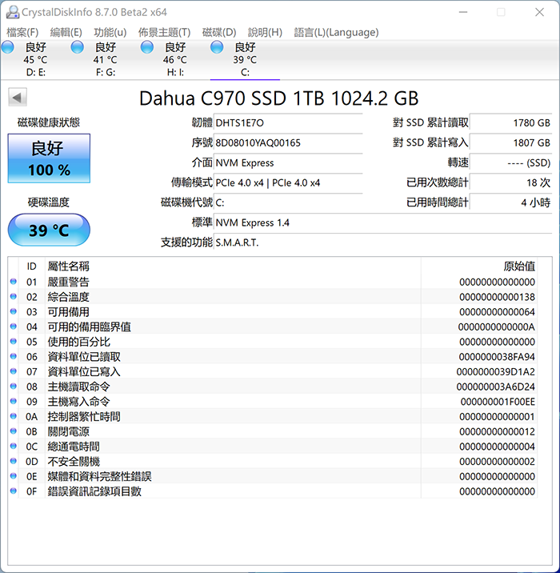Click the blue status orb for F: G: disk
Screen dimensions: 560x573
pyautogui.click(x=77, y=47)
